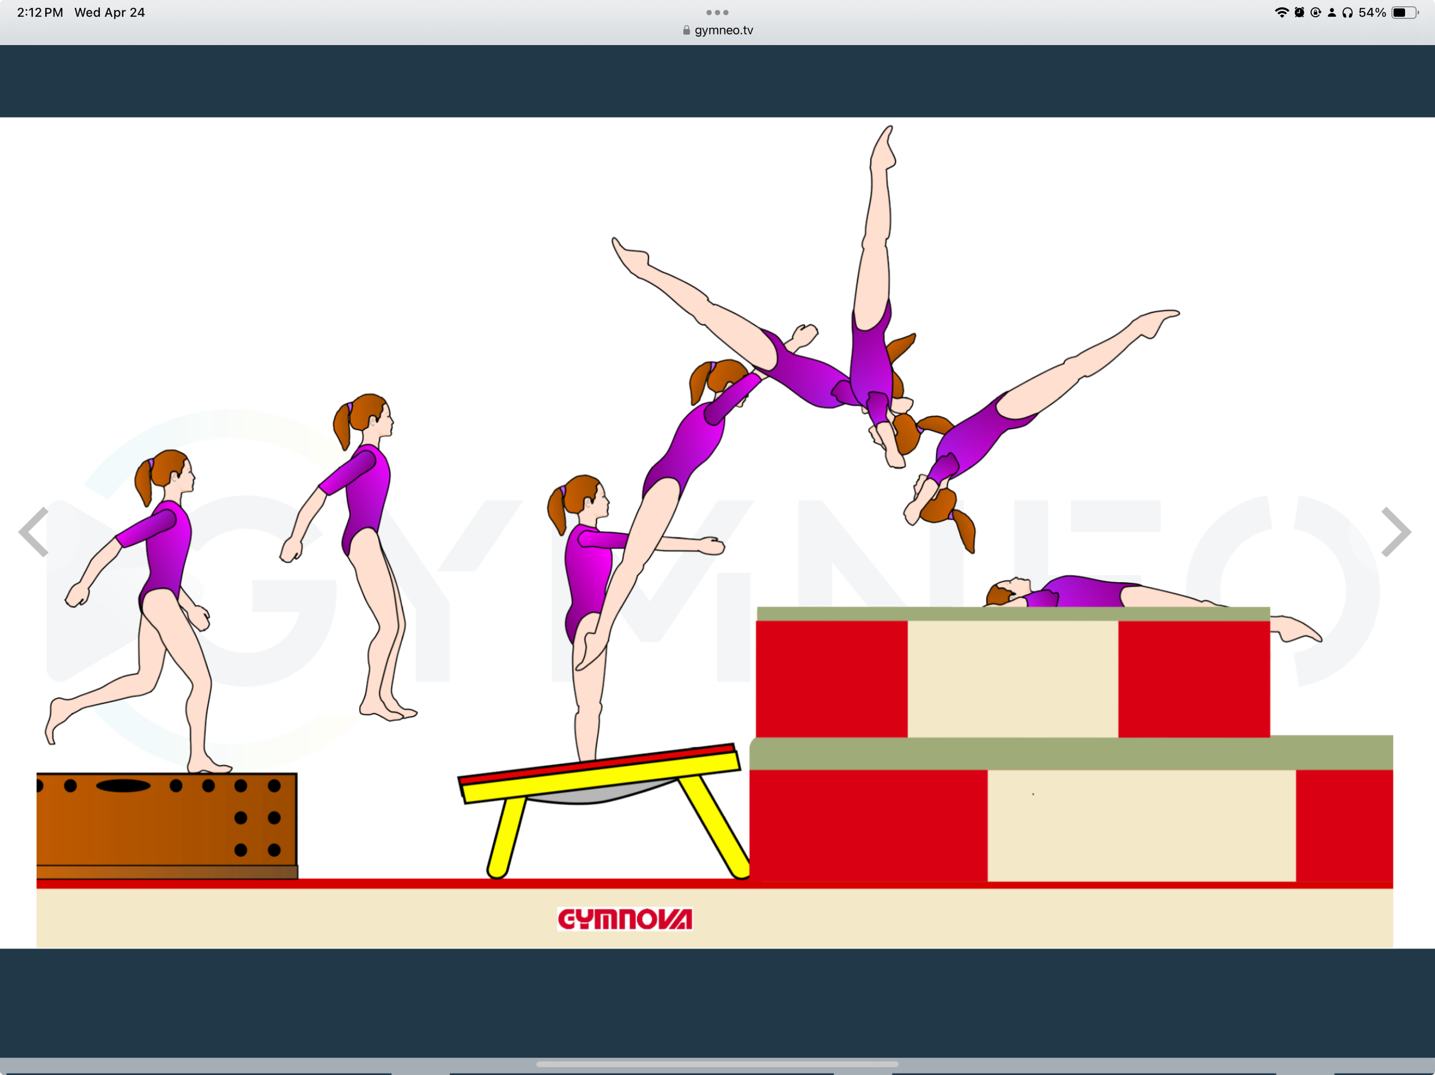Tap the 2:12 PM time display
Screen dimensions: 1435x1075
point(41,11)
